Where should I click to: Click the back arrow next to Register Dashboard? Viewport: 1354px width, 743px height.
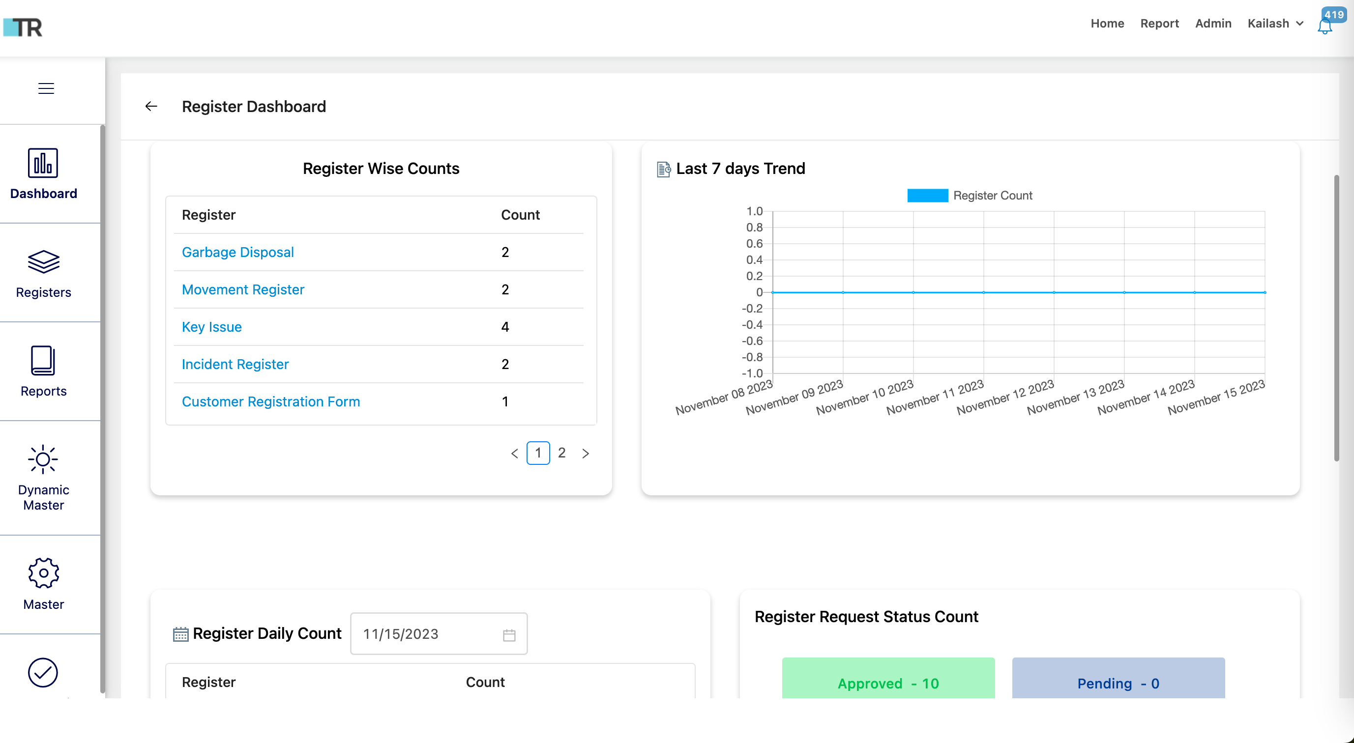point(151,106)
